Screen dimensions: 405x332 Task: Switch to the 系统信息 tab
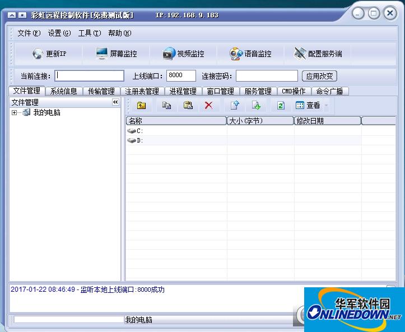point(64,91)
